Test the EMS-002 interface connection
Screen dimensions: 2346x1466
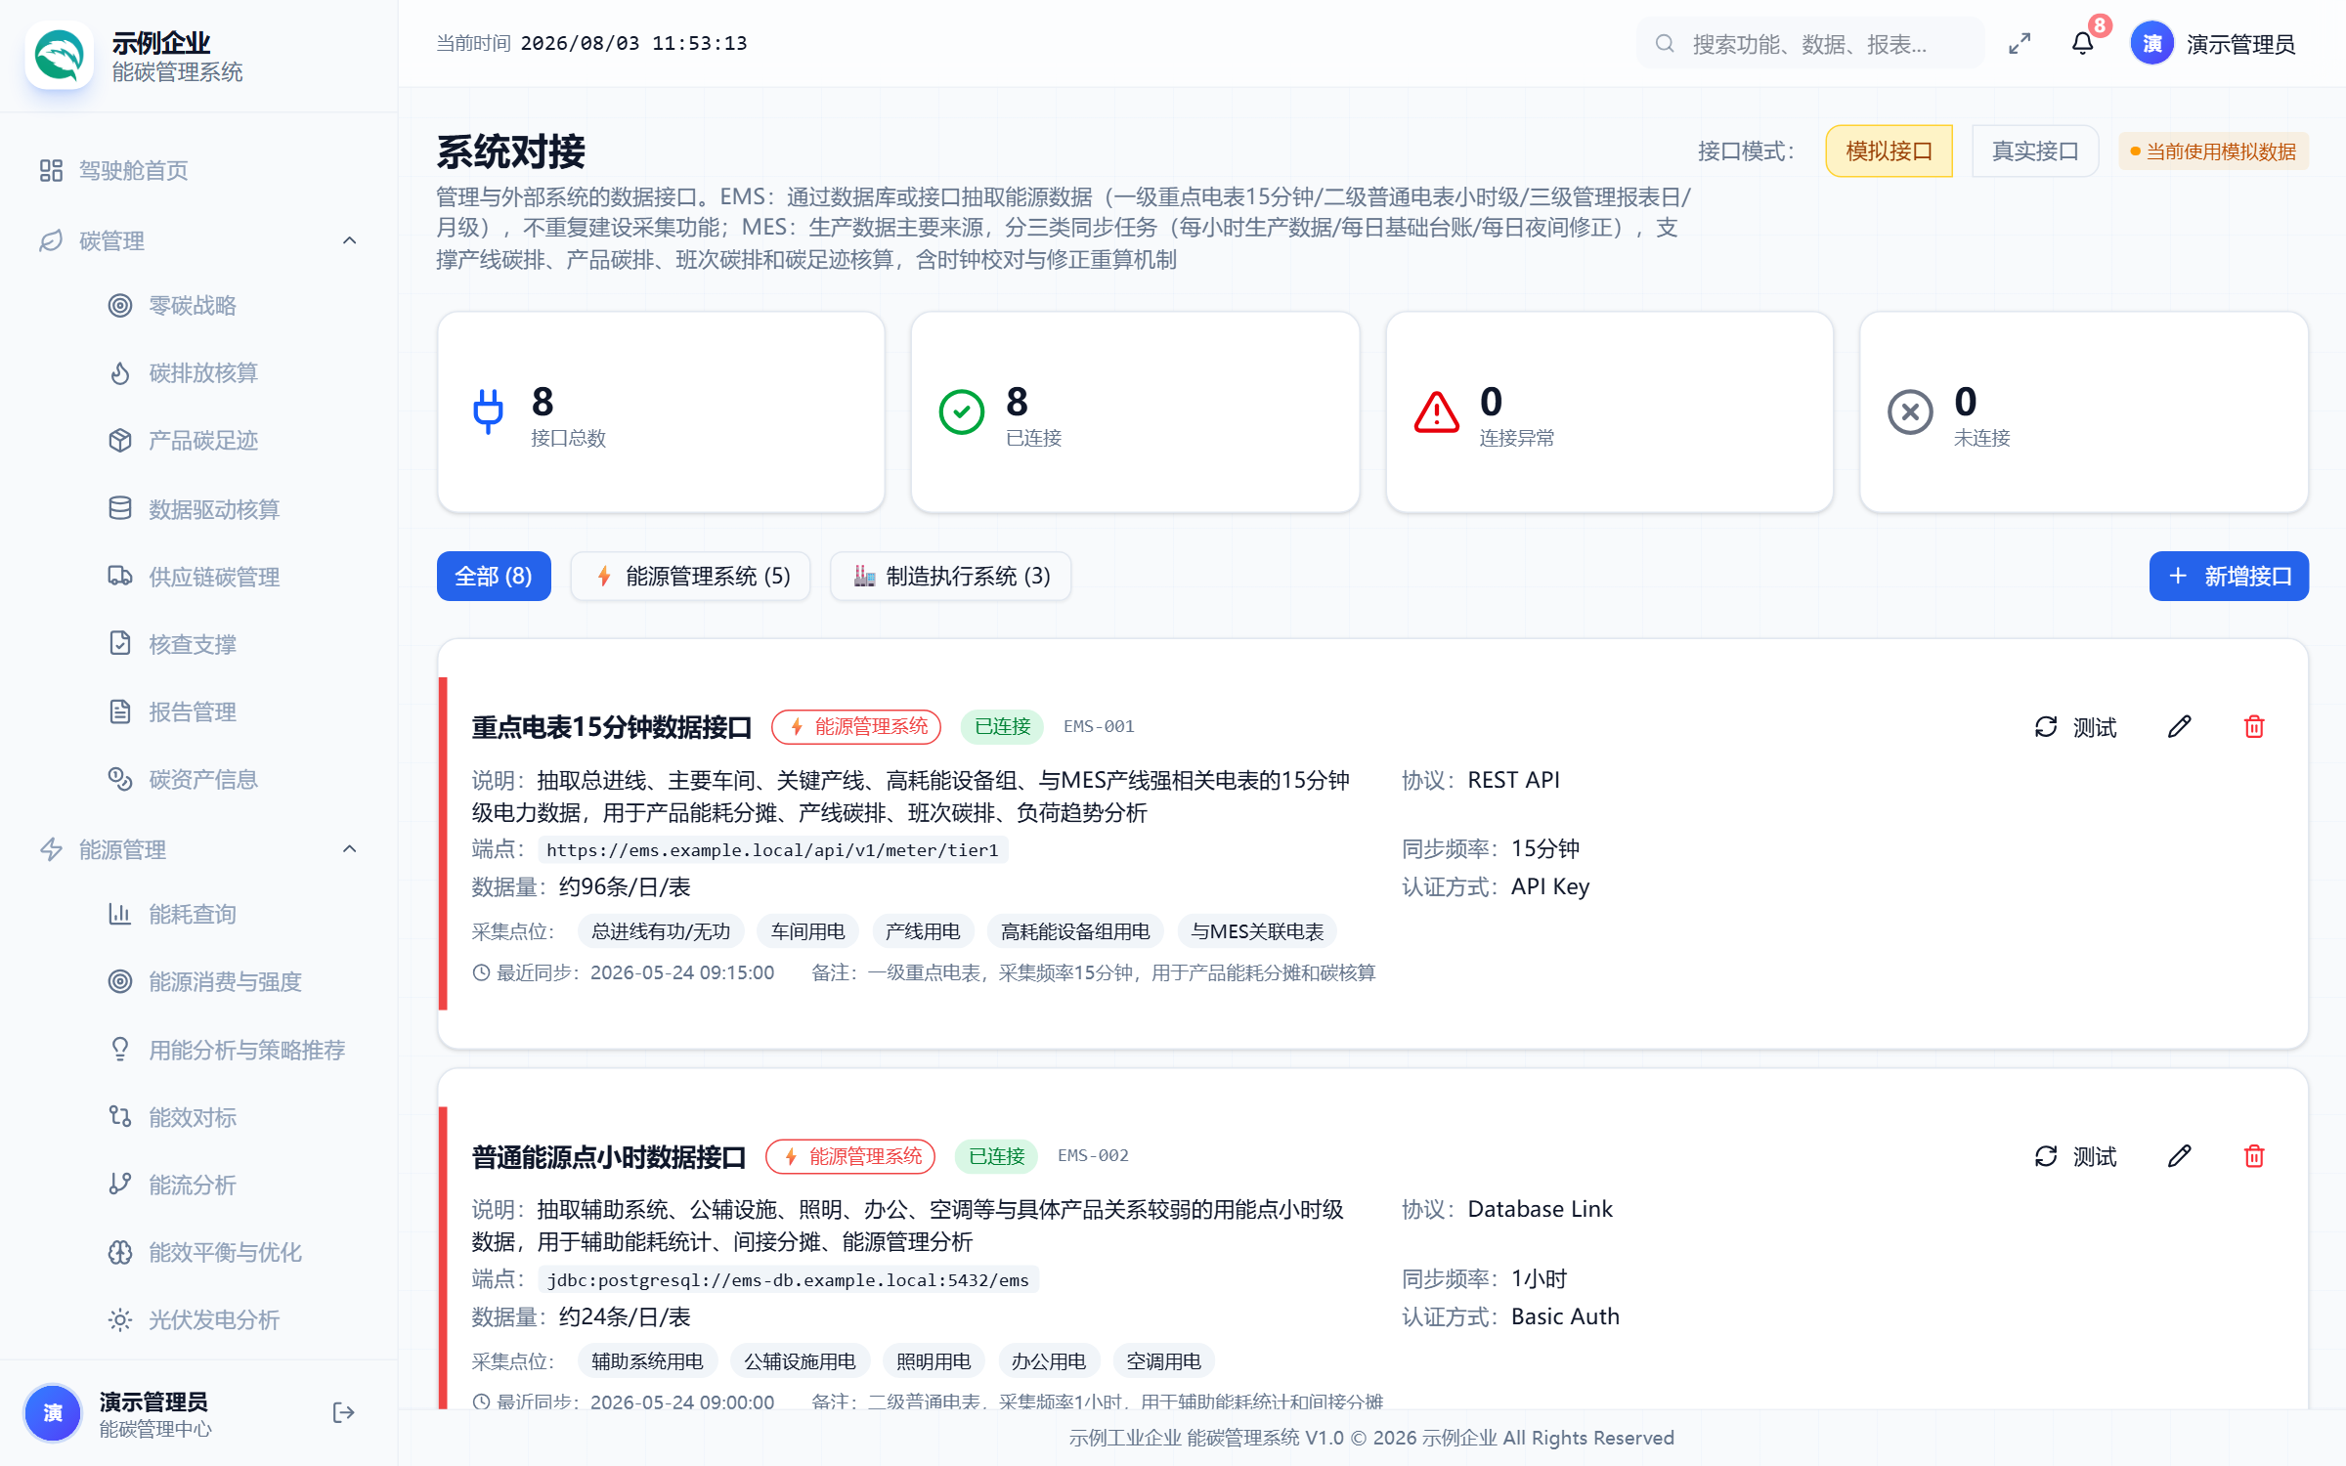[x=2075, y=1156]
